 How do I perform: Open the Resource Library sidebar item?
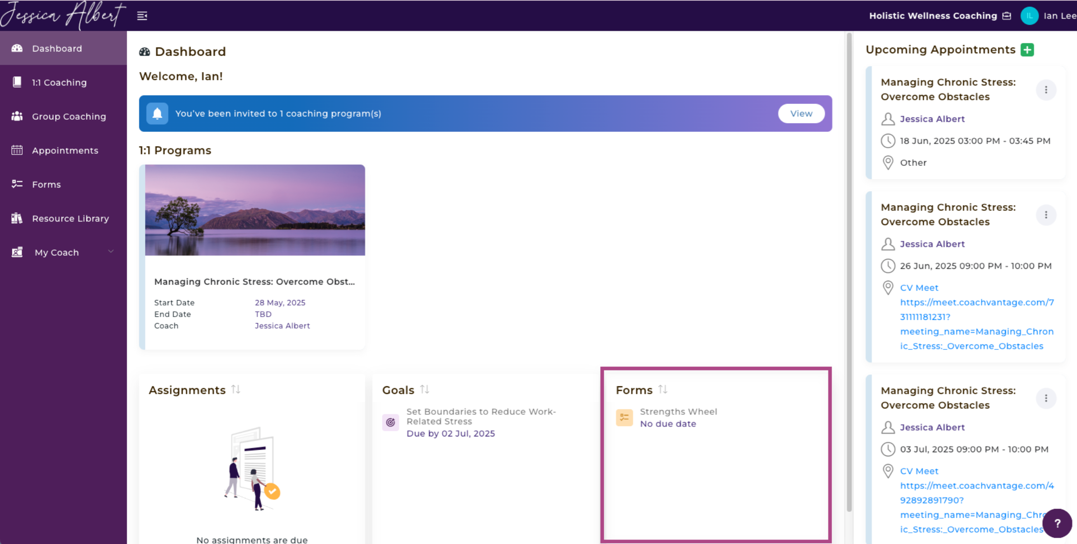(63, 218)
